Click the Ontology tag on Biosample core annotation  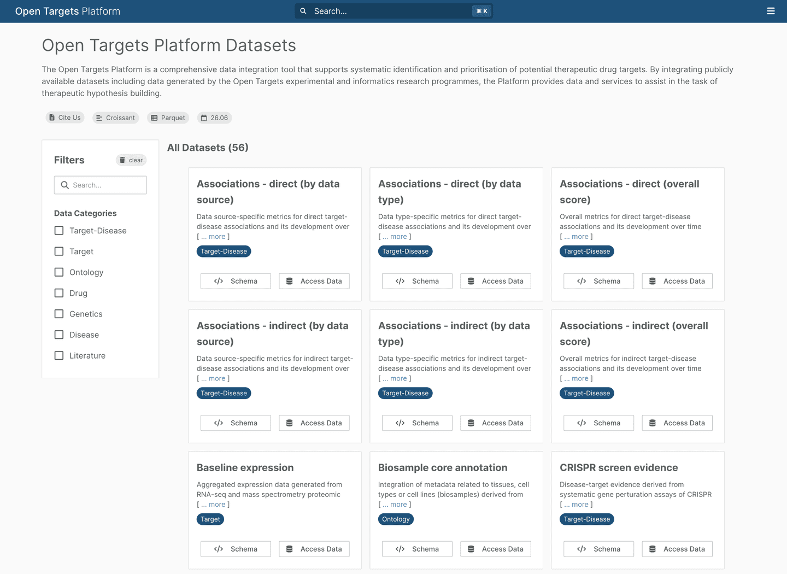click(396, 519)
